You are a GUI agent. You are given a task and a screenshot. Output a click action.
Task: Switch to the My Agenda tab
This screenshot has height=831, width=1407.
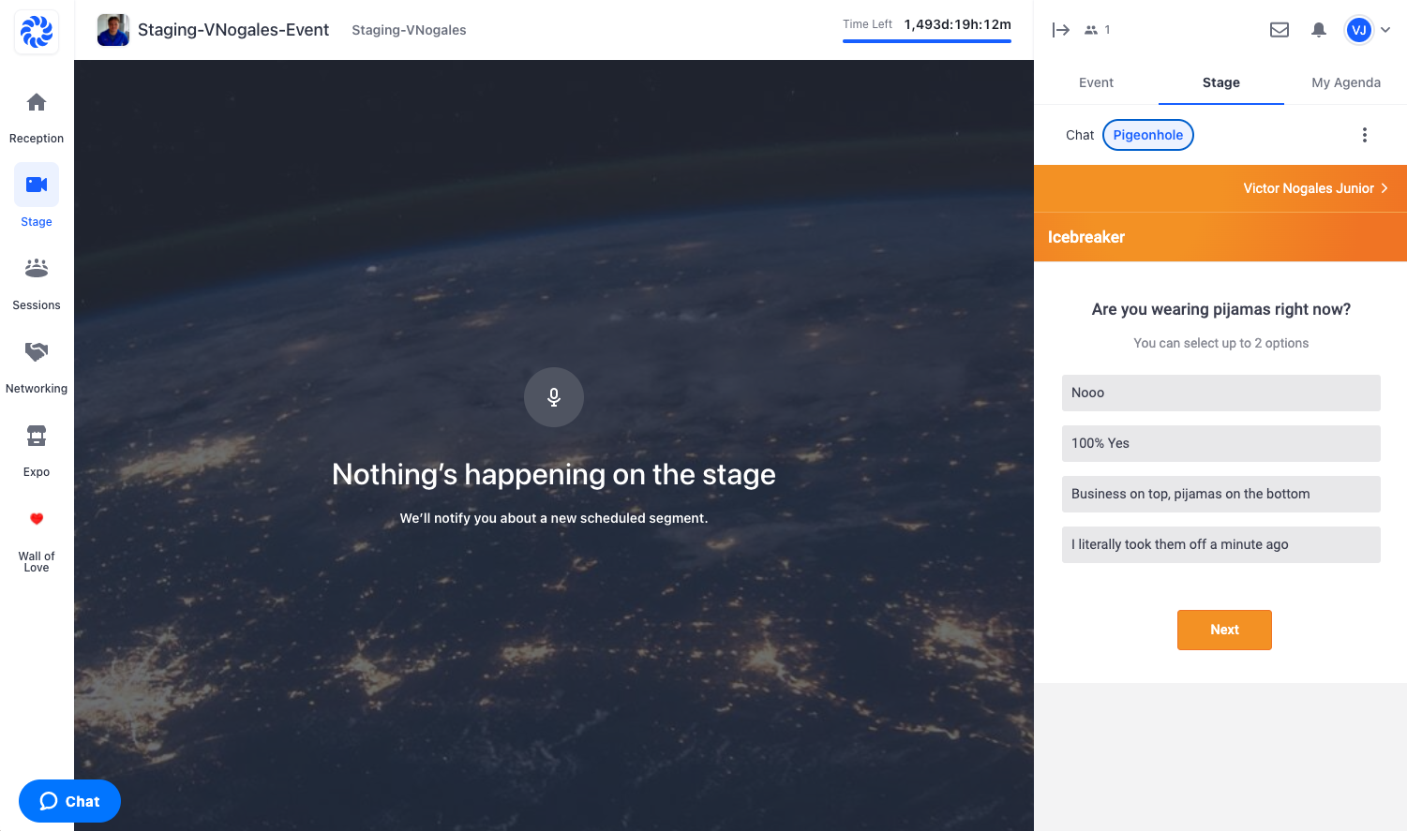tap(1346, 82)
